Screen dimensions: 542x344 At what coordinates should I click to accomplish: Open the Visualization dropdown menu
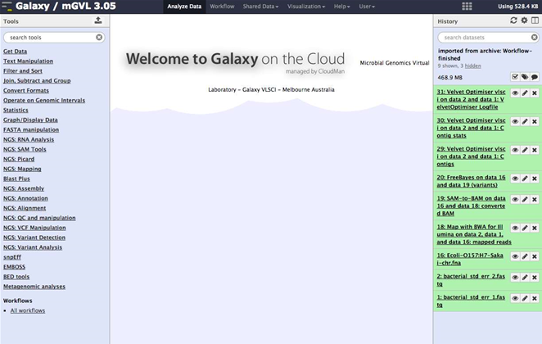[304, 7]
